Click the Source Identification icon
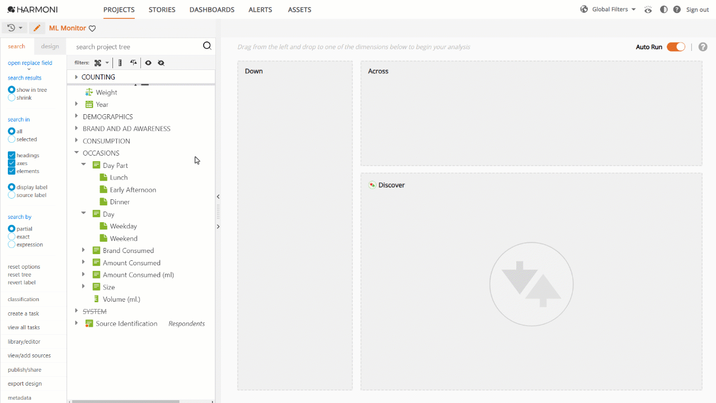This screenshot has width=716, height=403. tap(89, 324)
